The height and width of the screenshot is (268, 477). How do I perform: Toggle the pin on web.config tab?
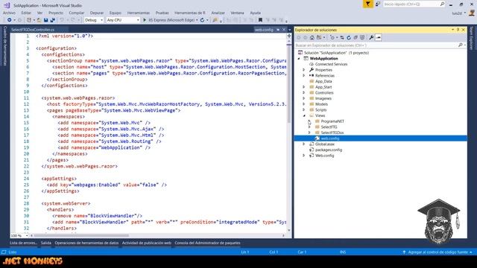(278, 30)
